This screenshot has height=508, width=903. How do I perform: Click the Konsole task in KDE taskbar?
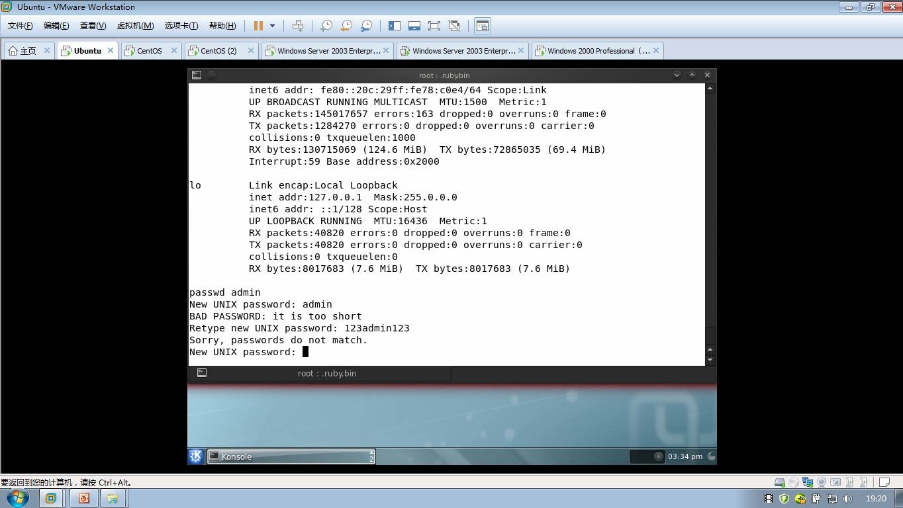click(x=291, y=456)
